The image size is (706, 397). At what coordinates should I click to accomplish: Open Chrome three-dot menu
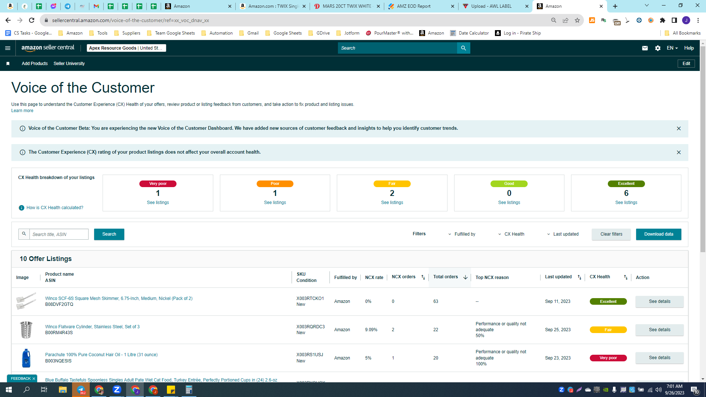coord(698,20)
